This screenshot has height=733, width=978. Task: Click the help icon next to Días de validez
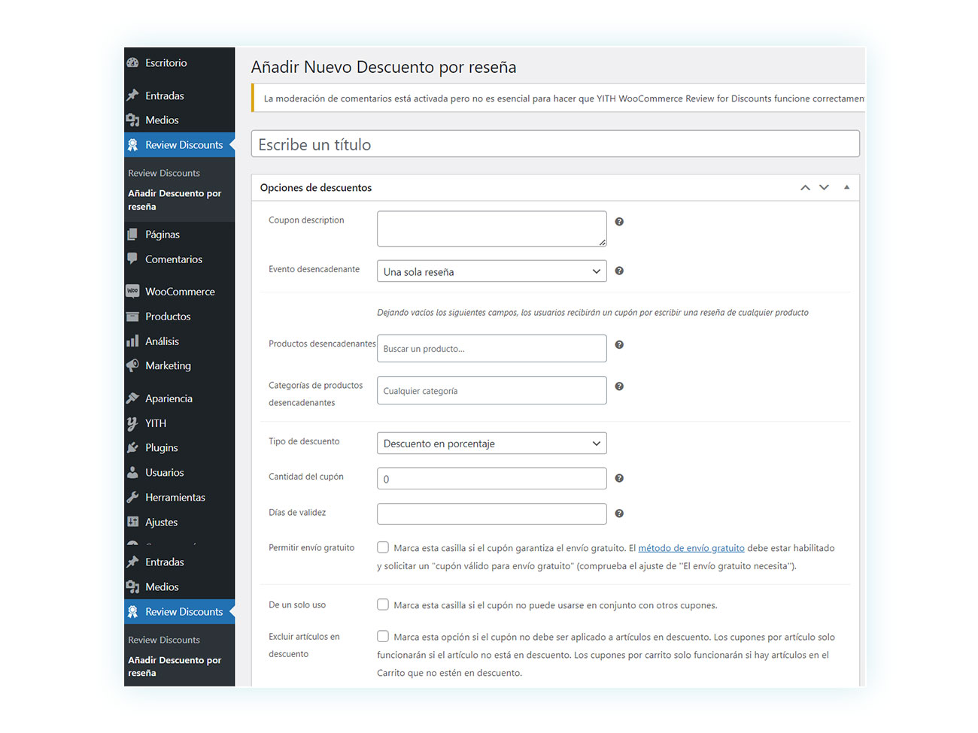coord(619,513)
